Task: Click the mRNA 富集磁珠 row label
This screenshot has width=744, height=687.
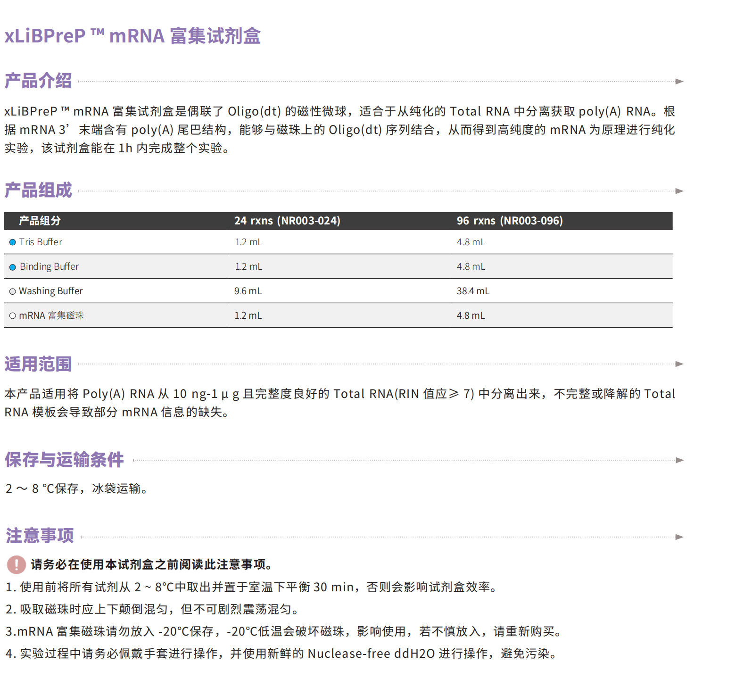Action: click(x=51, y=315)
